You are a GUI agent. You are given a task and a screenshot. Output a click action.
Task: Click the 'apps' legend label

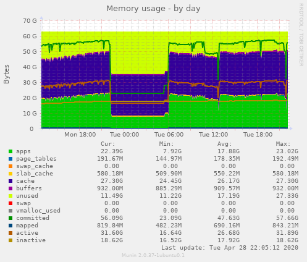23,151
